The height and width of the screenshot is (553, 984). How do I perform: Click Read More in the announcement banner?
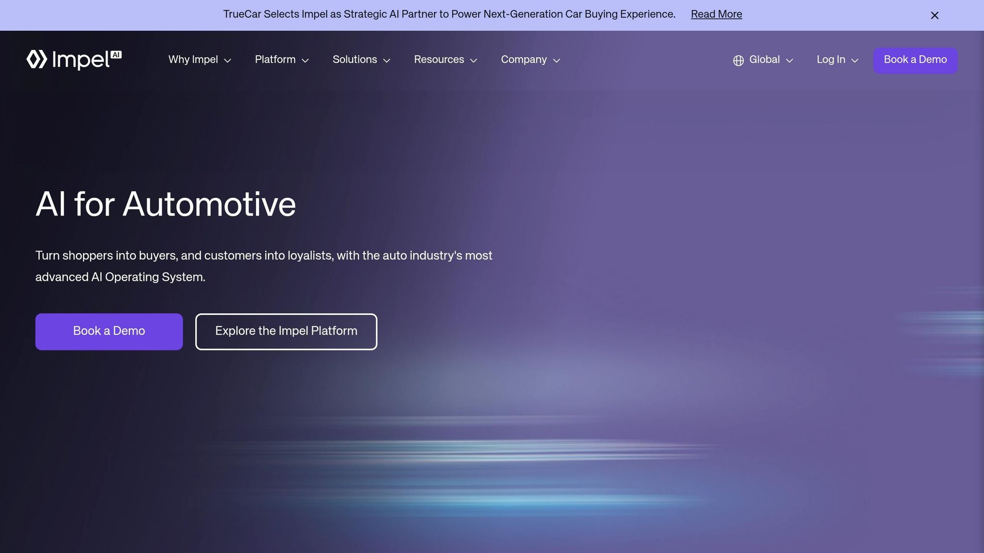(x=716, y=14)
